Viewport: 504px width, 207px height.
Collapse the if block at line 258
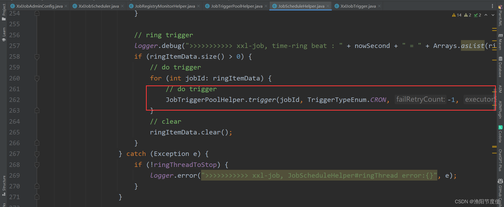coord(37,57)
